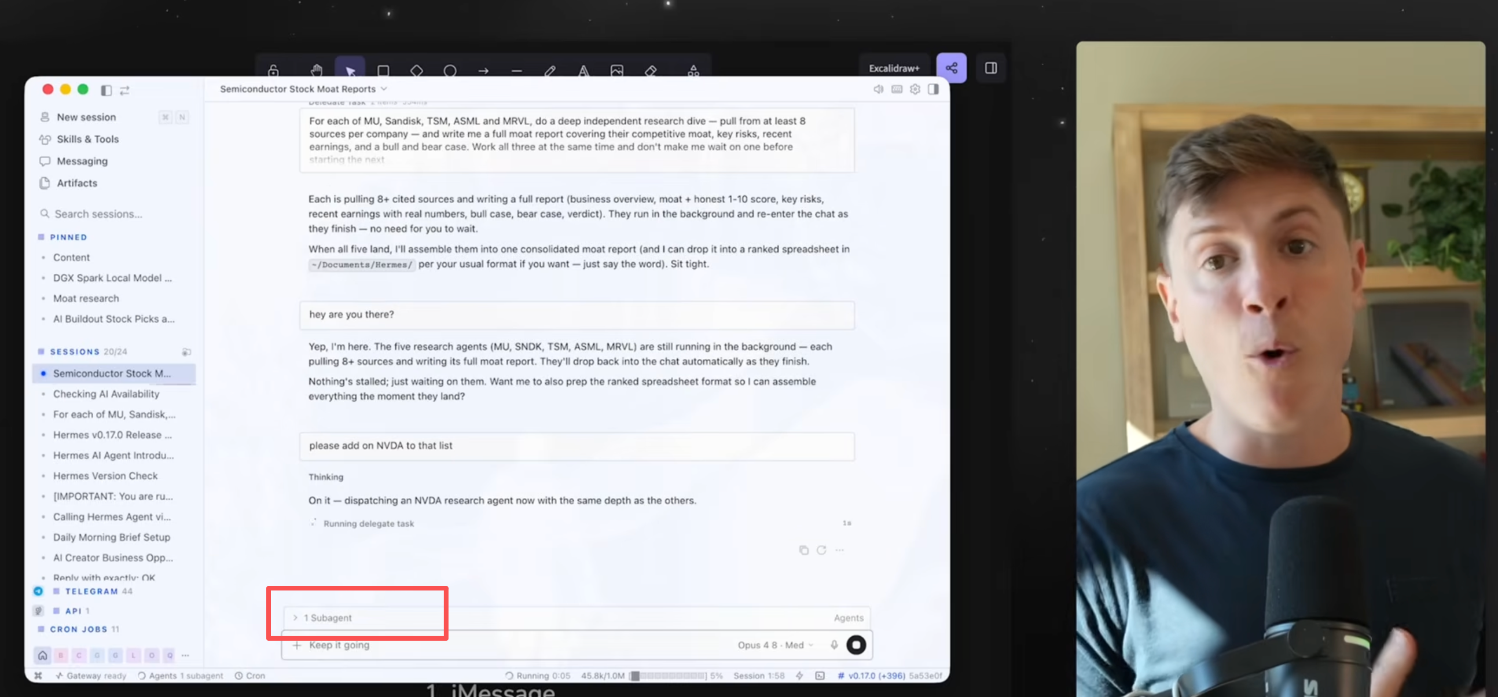
Task: Open pinned DGX Spark Local Model session
Action: point(114,278)
